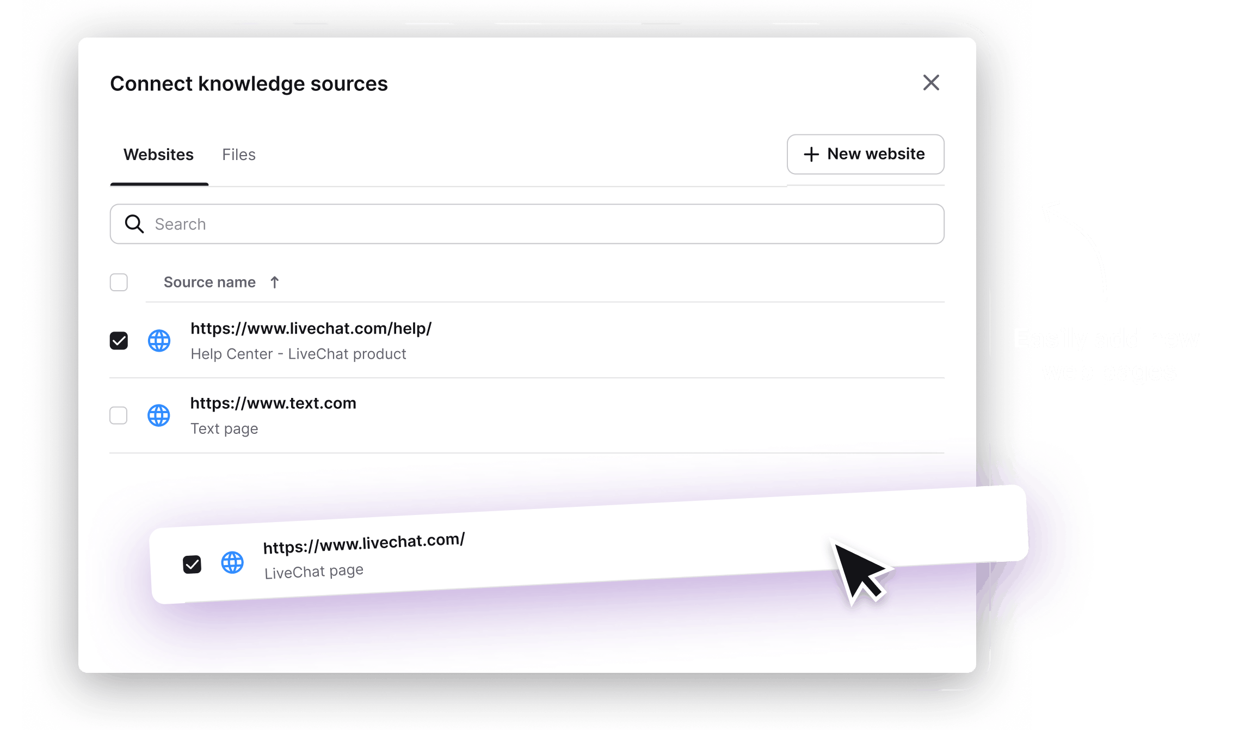Screen dimensions: 1239x730
Task: Click the globe icon beside www.text.com
Action: click(159, 415)
